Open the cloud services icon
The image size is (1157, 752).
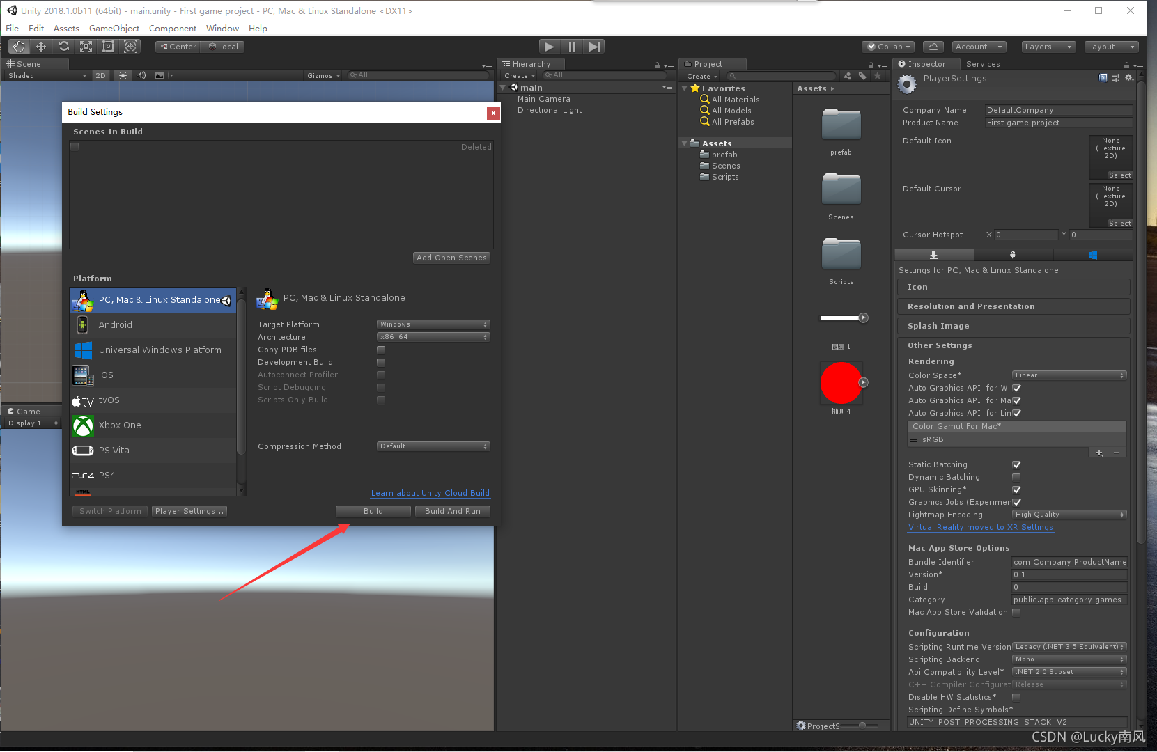933,47
